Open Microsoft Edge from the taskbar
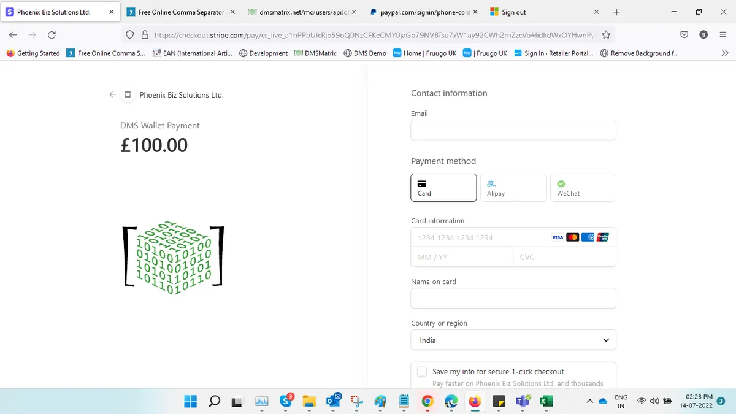The width and height of the screenshot is (736, 414). [451, 401]
